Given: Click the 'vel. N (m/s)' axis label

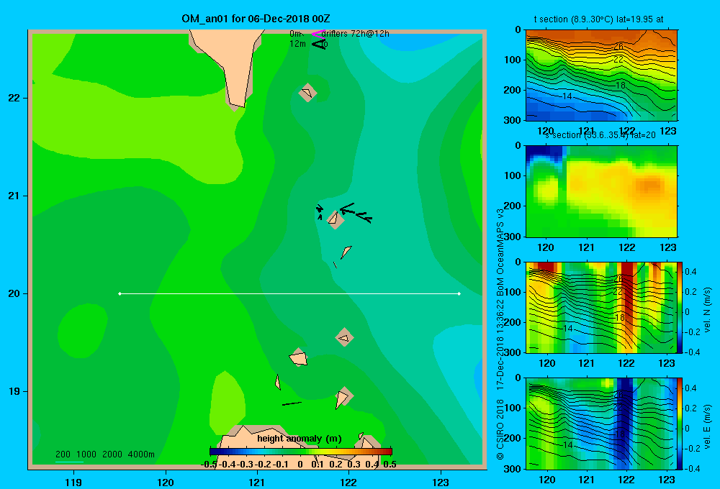Looking at the screenshot, I should (x=707, y=310).
